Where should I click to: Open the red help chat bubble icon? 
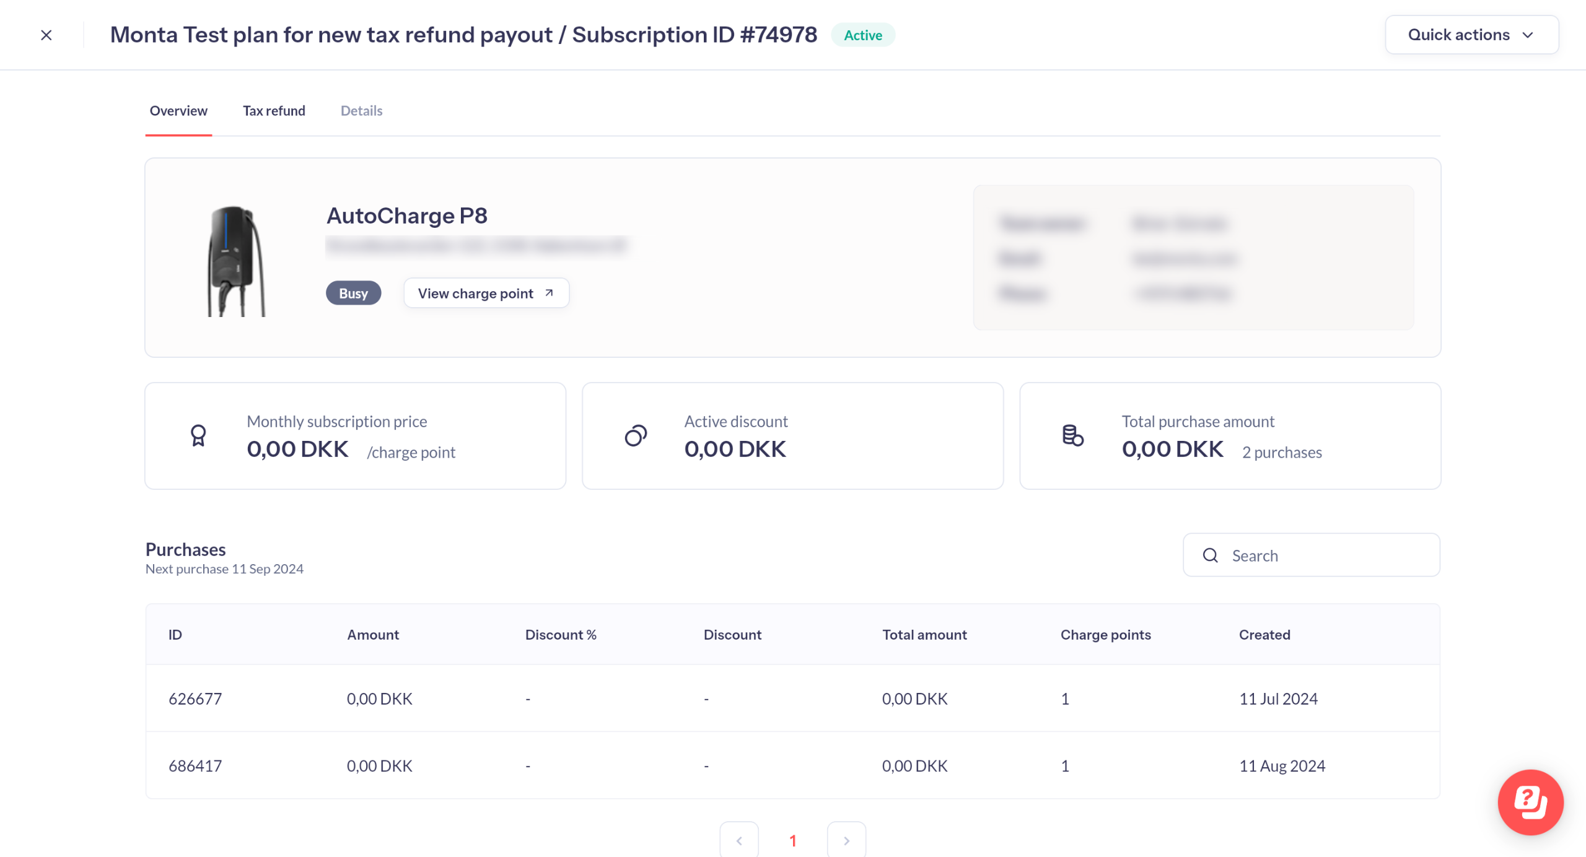tap(1530, 802)
